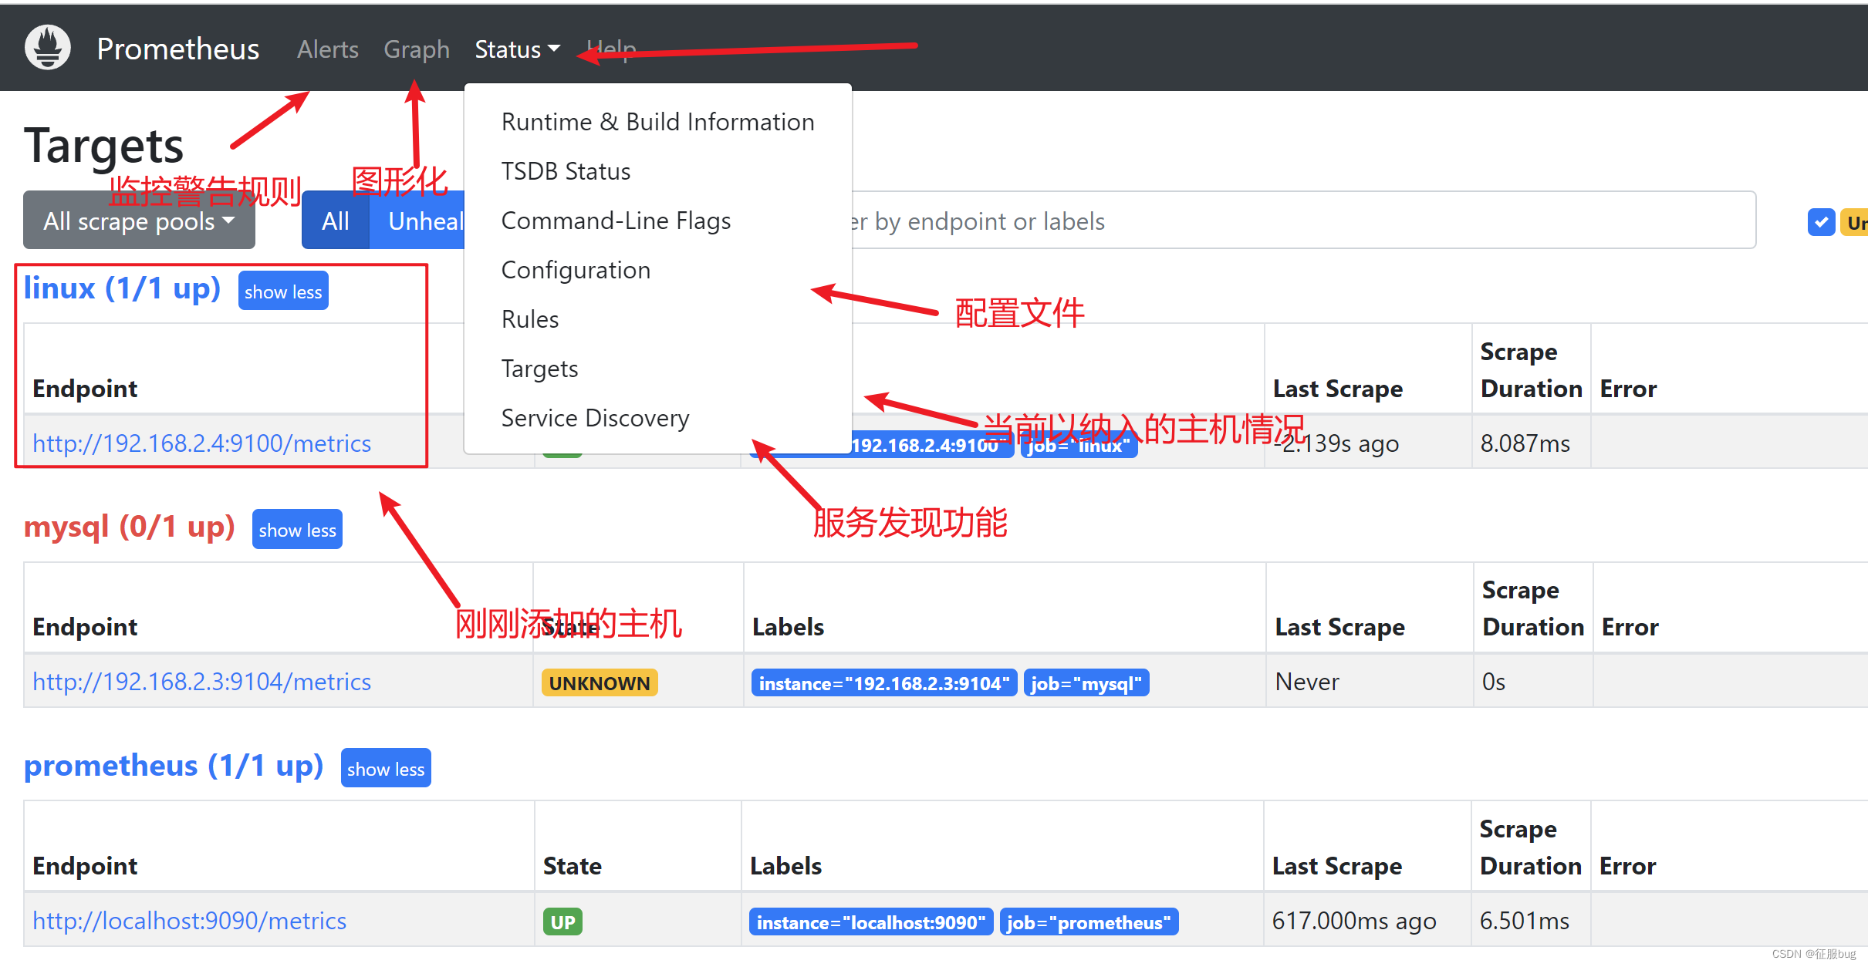Select TSDB Status menu option
Screen dimensions: 1868x967
pos(566,171)
